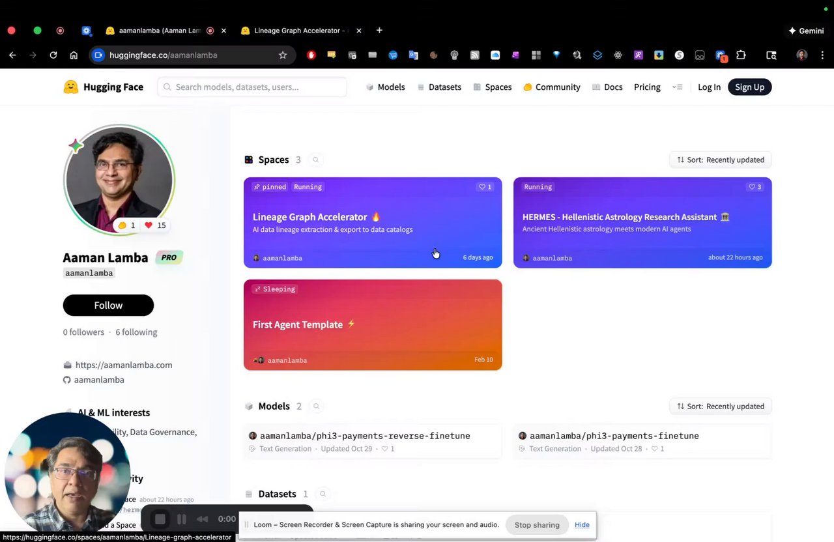Image resolution: width=834 pixels, height=542 pixels.
Task: Click the React atom extension icon
Action: 618,55
